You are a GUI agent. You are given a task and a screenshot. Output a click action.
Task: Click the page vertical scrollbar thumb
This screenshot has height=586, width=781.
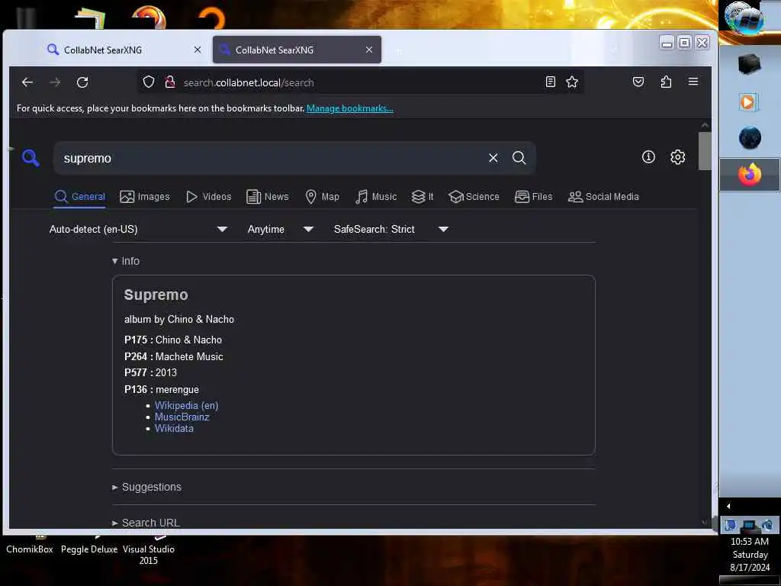pos(704,150)
